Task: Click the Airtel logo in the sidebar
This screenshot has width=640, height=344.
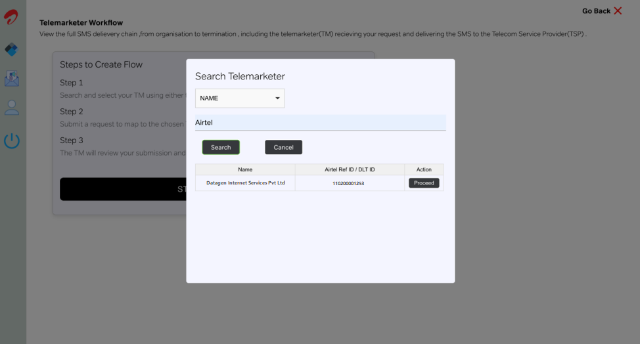Action: [11, 17]
